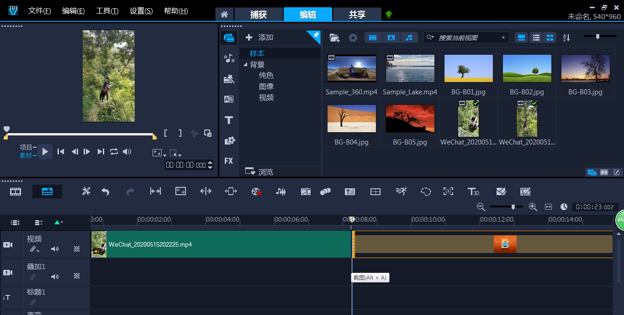Click the zoom in magnifier on timeline
This screenshot has width=624, height=315.
click(x=533, y=207)
